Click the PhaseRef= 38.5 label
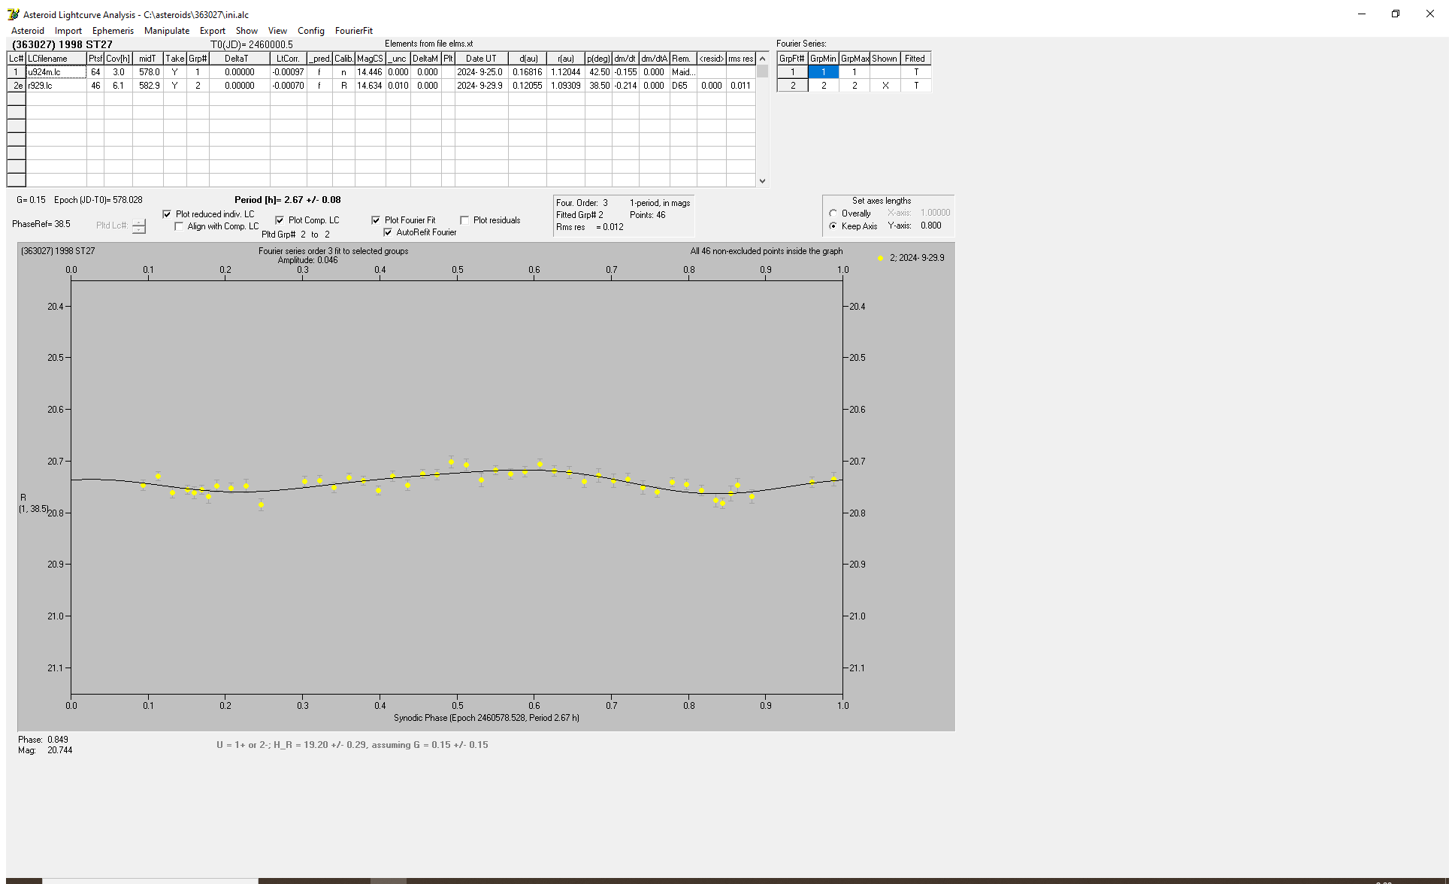The image size is (1455, 884). (x=41, y=224)
